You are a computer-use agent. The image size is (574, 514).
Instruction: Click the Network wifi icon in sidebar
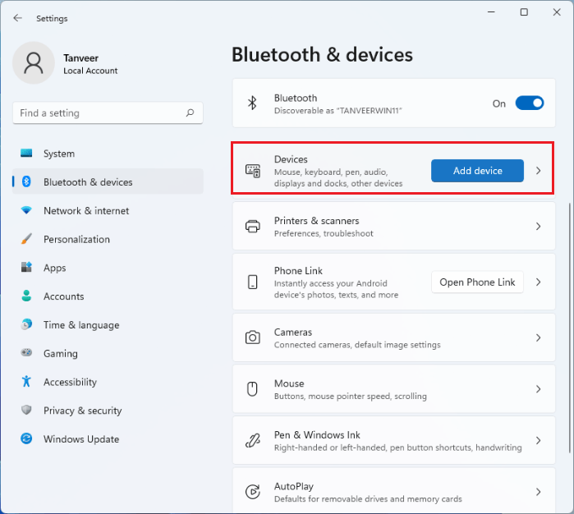(x=26, y=210)
